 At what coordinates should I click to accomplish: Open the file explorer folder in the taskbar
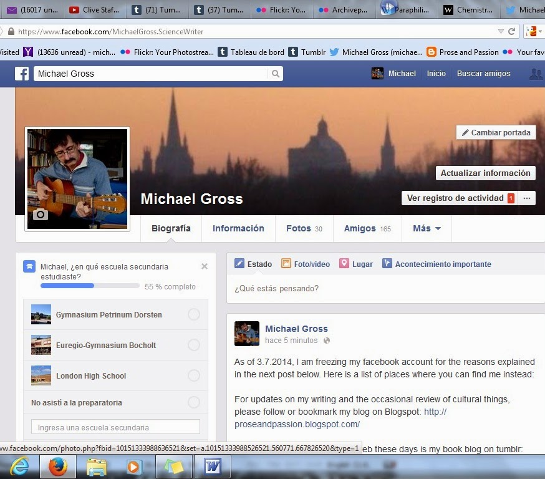97,467
